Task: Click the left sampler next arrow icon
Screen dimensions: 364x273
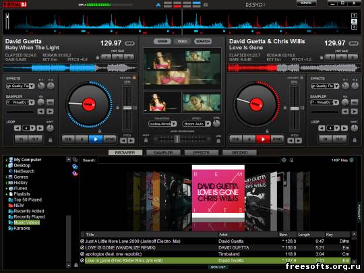Action: [x=50, y=111]
